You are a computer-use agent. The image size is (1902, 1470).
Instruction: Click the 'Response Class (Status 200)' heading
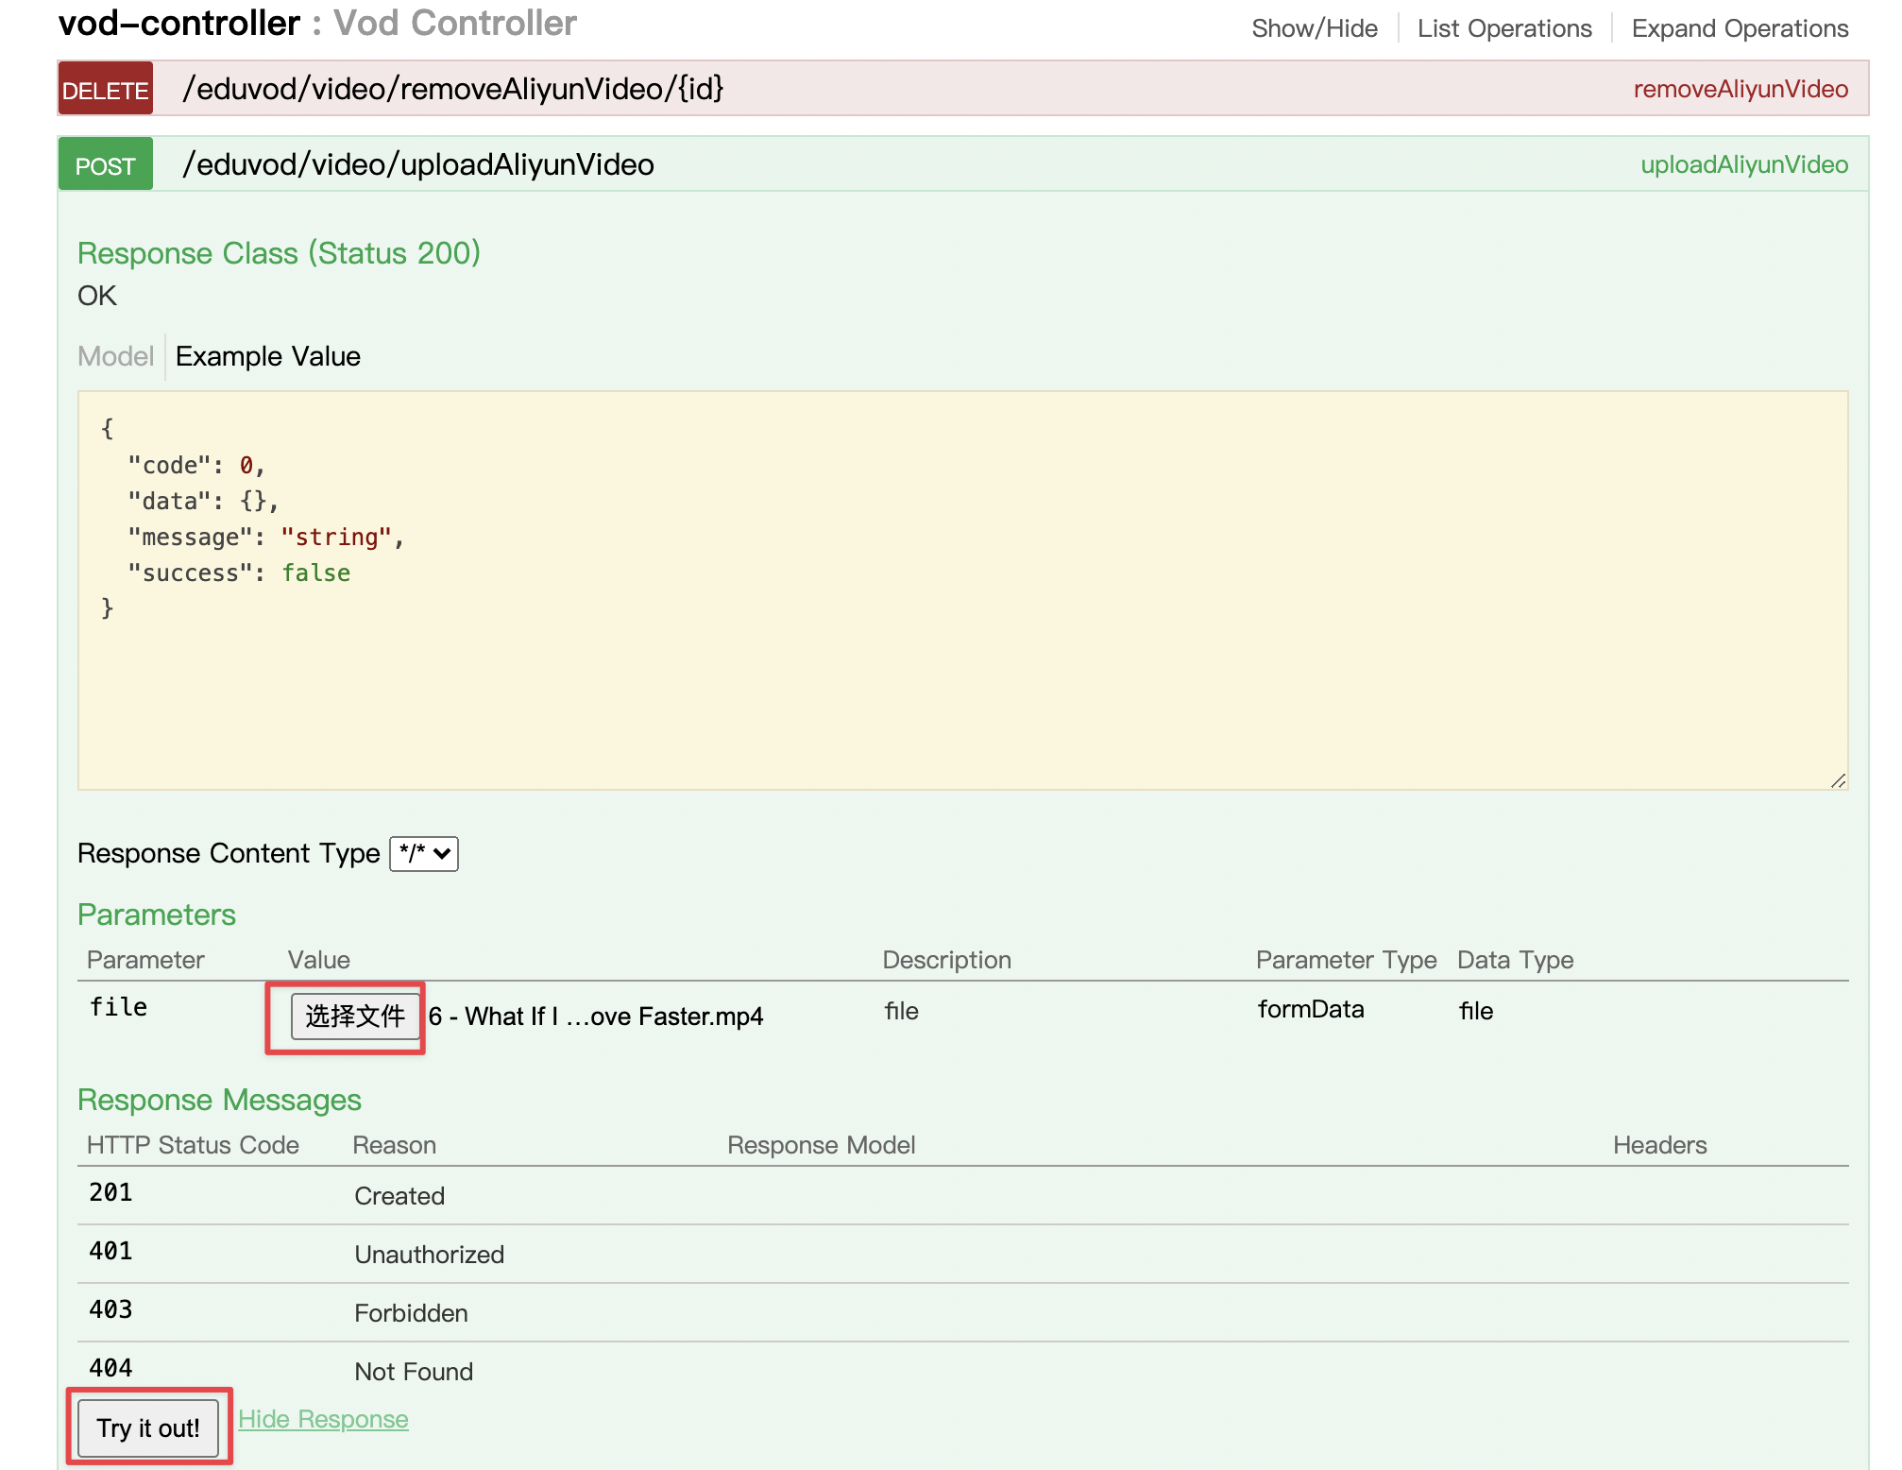click(x=279, y=253)
